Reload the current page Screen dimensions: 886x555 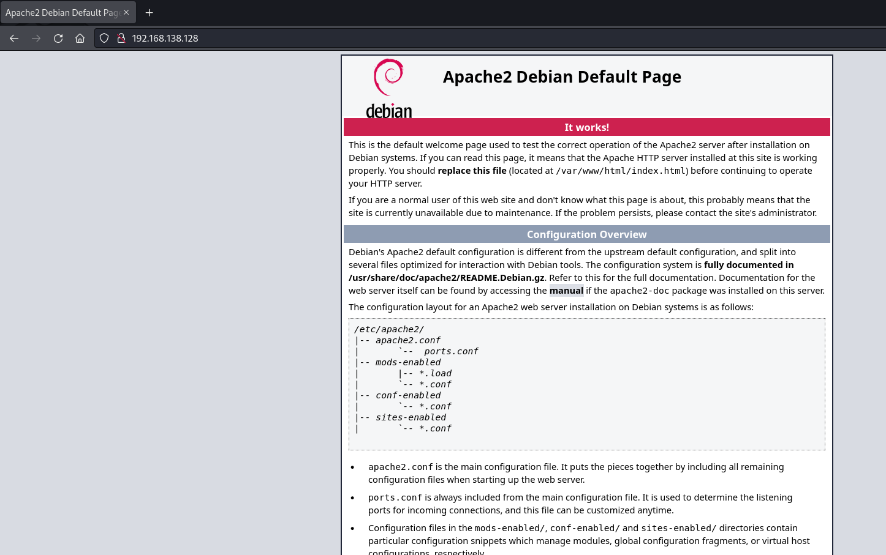click(x=58, y=38)
